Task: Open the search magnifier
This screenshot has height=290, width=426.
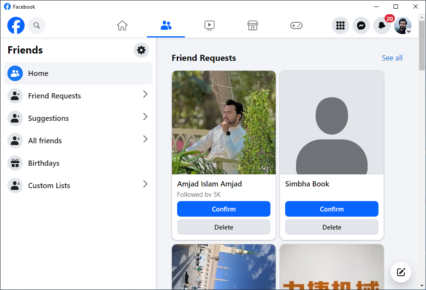Action: [37, 25]
